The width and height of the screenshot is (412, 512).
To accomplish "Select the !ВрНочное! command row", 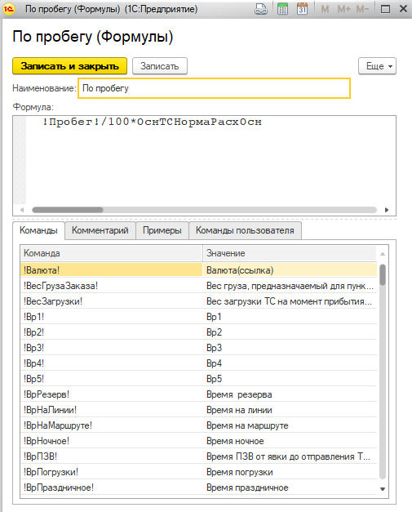I will 198,441.
